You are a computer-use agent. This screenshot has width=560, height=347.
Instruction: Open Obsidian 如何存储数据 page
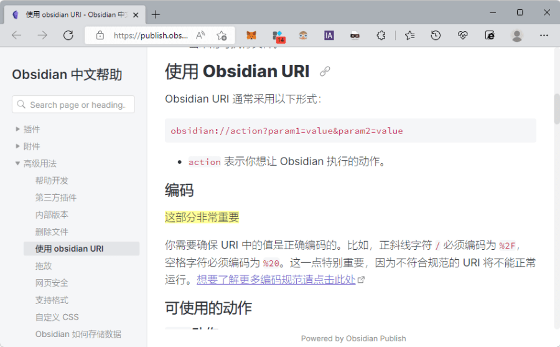pos(78,334)
